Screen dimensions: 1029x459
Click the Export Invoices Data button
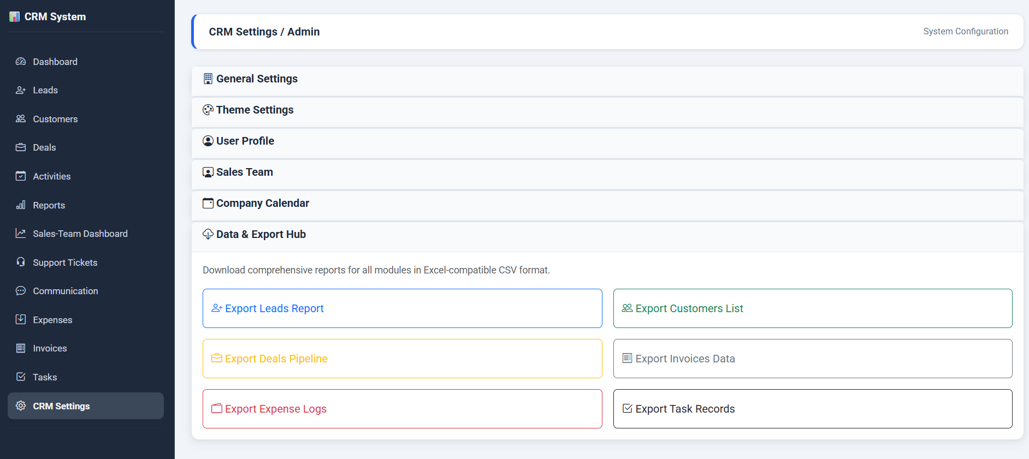813,359
